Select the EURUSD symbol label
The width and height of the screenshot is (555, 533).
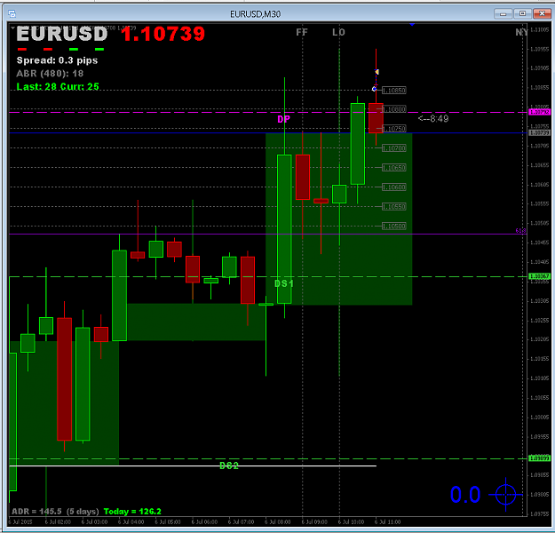point(62,34)
